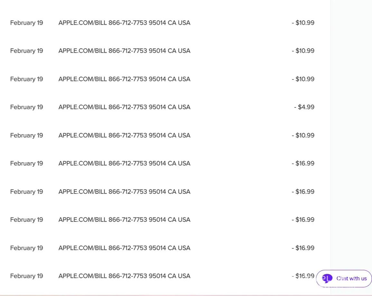Open the description of the first $16.99 transaction

pos(124,163)
